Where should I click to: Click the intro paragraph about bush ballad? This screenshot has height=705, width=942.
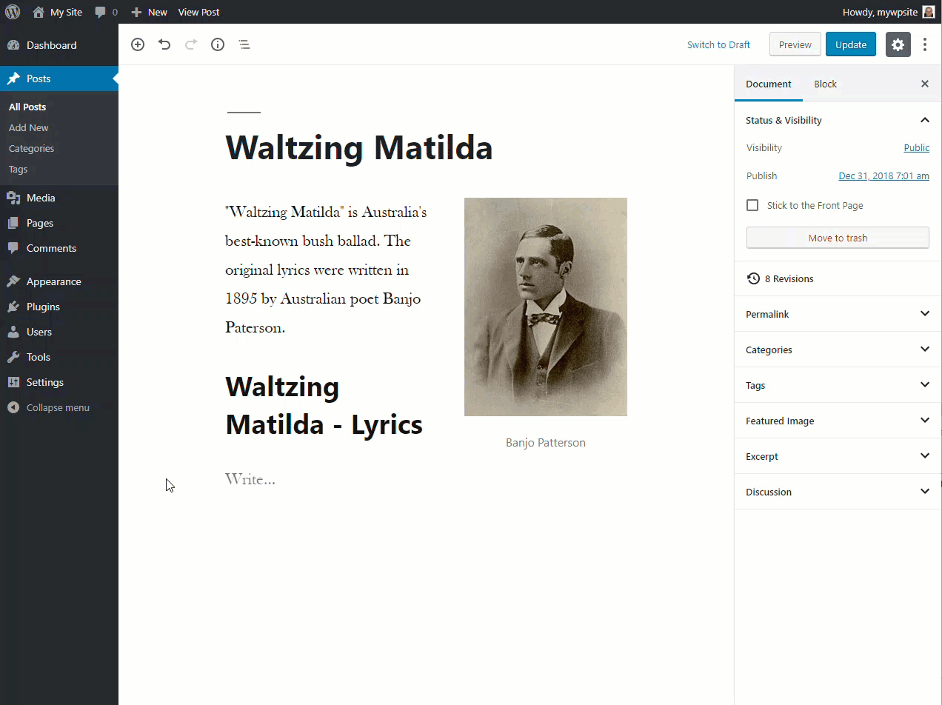(326, 270)
